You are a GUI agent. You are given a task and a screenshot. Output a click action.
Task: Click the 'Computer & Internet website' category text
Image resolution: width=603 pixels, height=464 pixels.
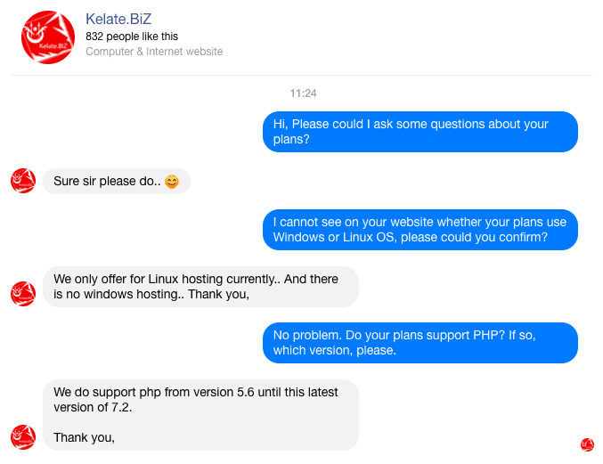(x=154, y=52)
